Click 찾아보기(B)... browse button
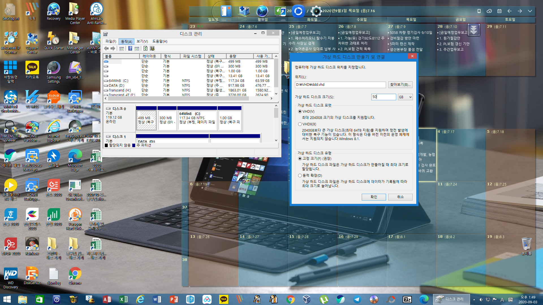Image resolution: width=543 pixels, height=305 pixels. tap(400, 85)
